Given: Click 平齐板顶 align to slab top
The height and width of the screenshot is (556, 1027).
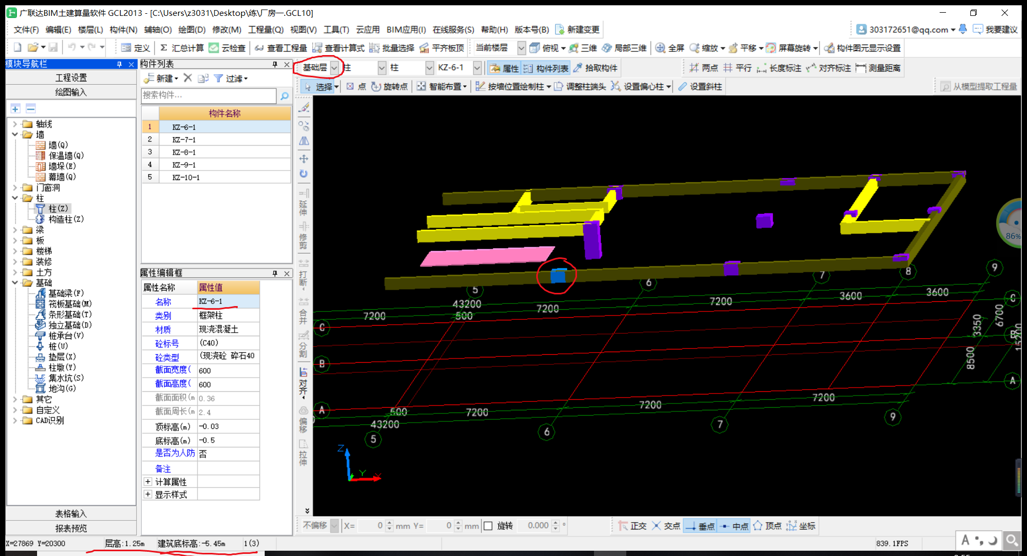Looking at the screenshot, I should pyautogui.click(x=442, y=48).
